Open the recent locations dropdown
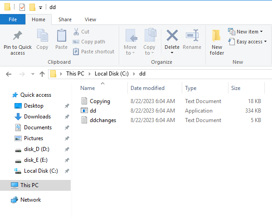The image size is (272, 217). coord(33,74)
